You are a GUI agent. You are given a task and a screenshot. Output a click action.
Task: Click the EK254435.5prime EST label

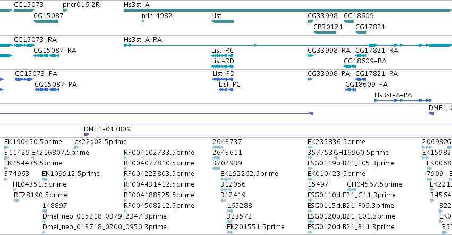[33, 163]
